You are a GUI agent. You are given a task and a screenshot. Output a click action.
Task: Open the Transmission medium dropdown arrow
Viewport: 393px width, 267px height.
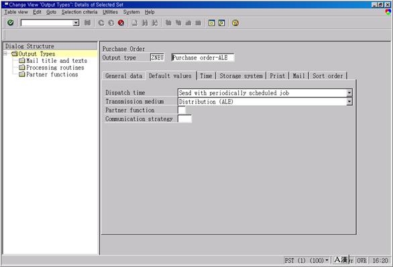pyautogui.click(x=349, y=102)
